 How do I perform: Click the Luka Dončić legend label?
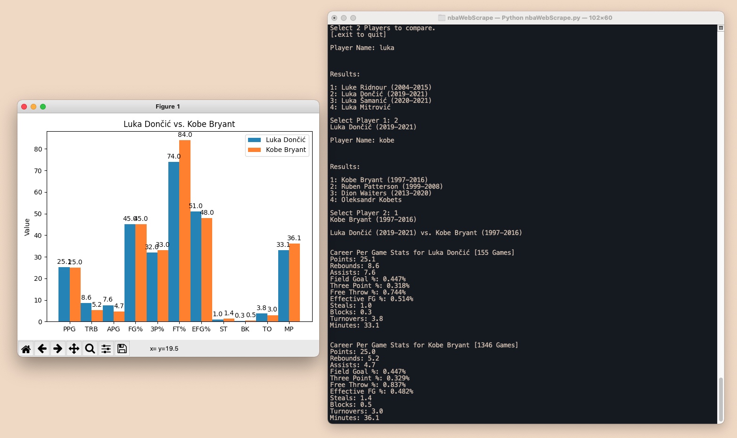pyautogui.click(x=286, y=140)
